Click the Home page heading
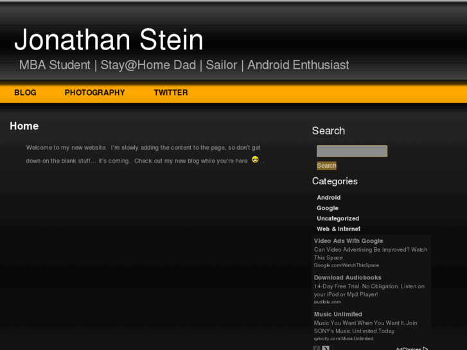This screenshot has height=350, width=467. point(24,126)
